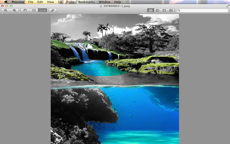Click the displayed waterfall image

(115, 79)
